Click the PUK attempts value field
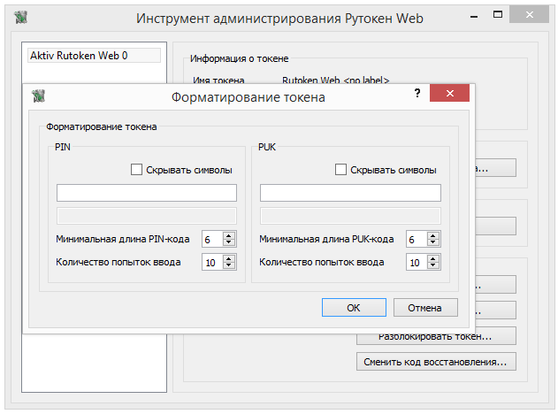This screenshot has height=414, width=558. (417, 263)
